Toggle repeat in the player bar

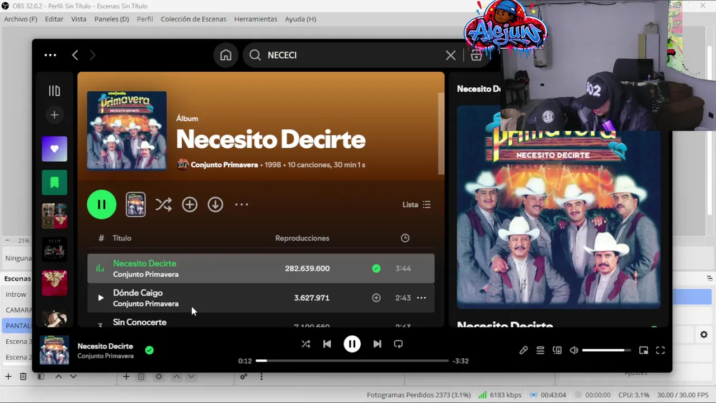pyautogui.click(x=398, y=344)
